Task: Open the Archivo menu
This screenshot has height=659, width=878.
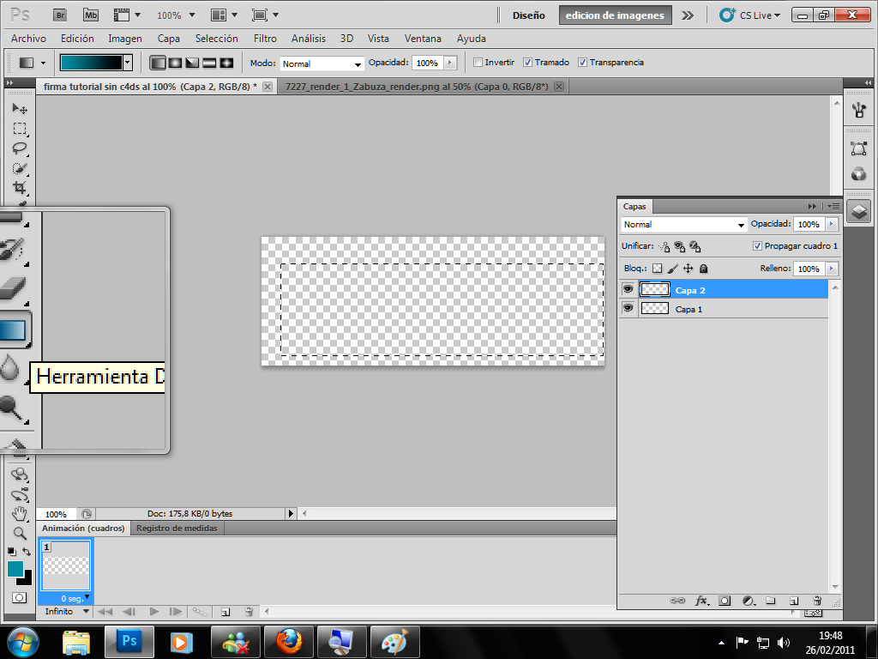Action: (x=28, y=39)
